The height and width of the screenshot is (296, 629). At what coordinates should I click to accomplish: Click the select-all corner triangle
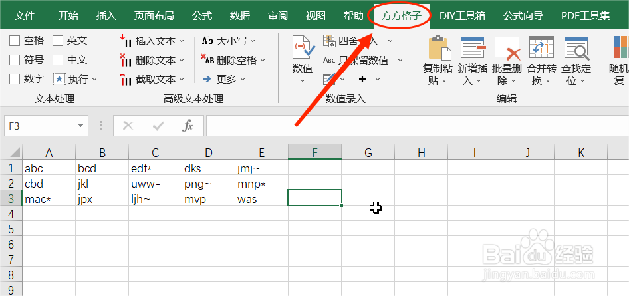(15, 152)
